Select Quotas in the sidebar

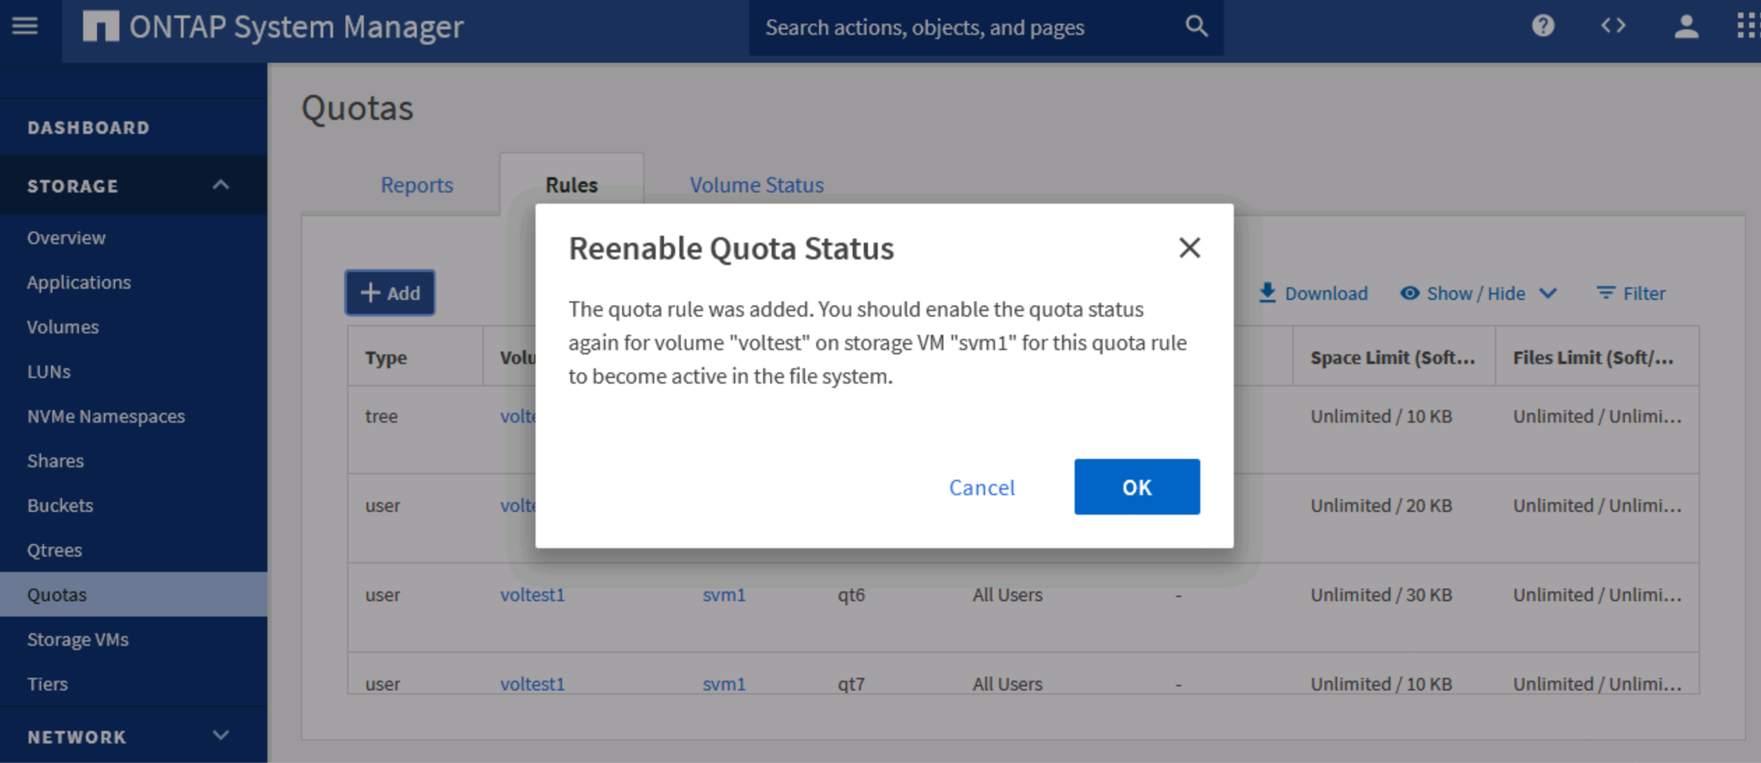(x=58, y=594)
